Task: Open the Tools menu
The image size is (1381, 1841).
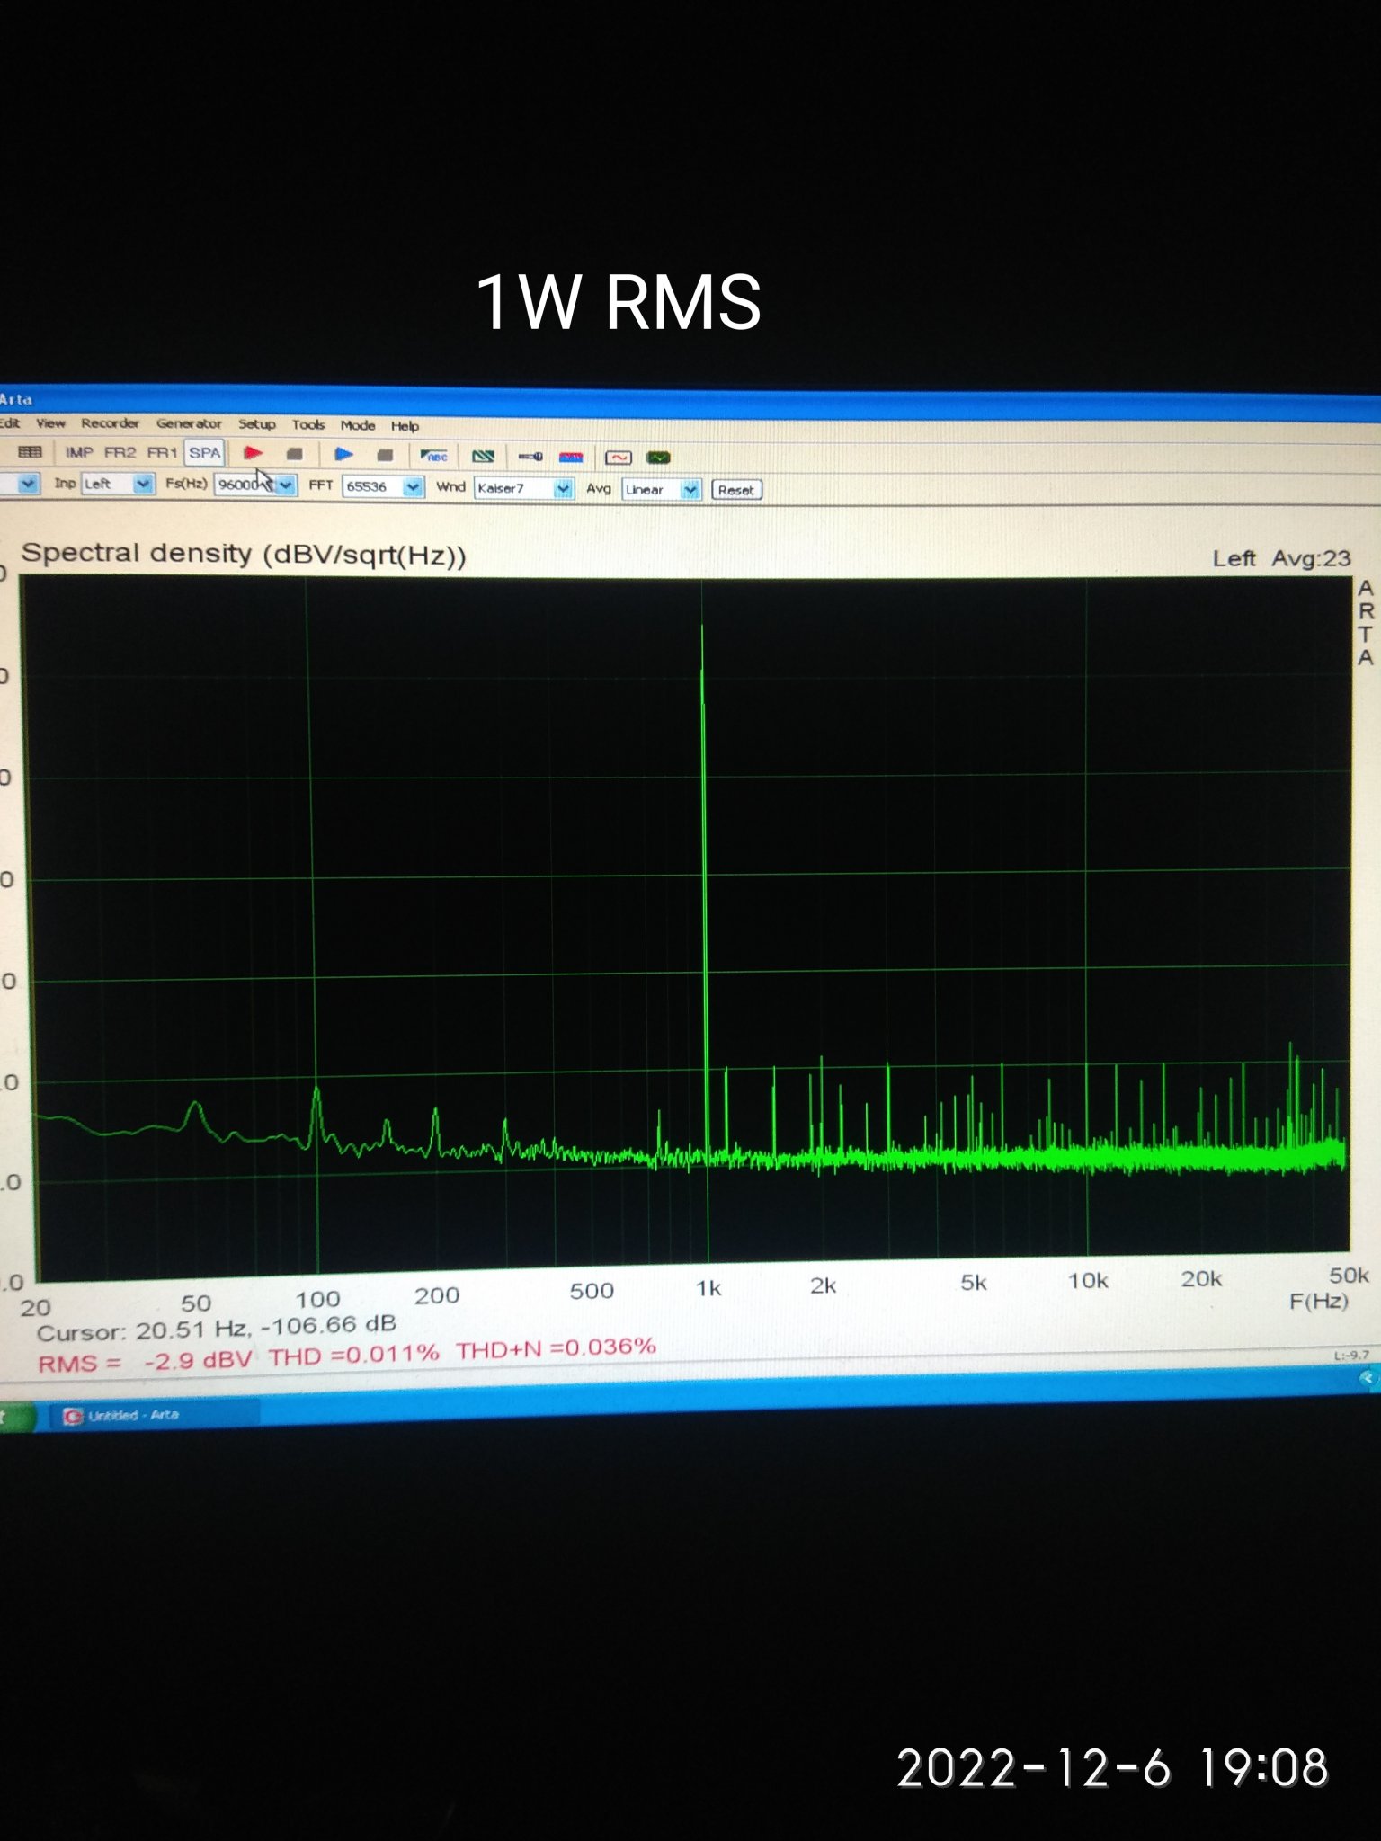Action: pyautogui.click(x=308, y=424)
